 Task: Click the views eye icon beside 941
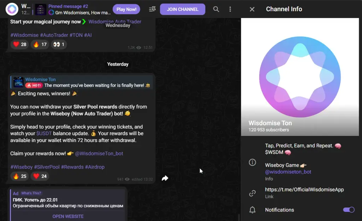click(127, 179)
